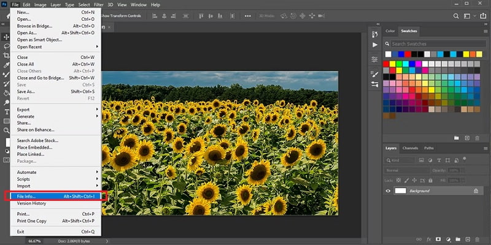Pick the orange swatch in recent swatches row

point(473,55)
